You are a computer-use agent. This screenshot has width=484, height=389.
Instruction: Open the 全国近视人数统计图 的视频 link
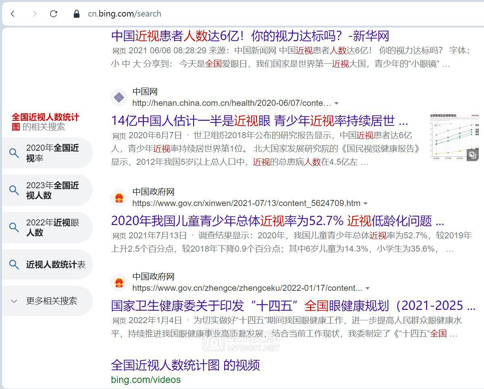(x=185, y=365)
